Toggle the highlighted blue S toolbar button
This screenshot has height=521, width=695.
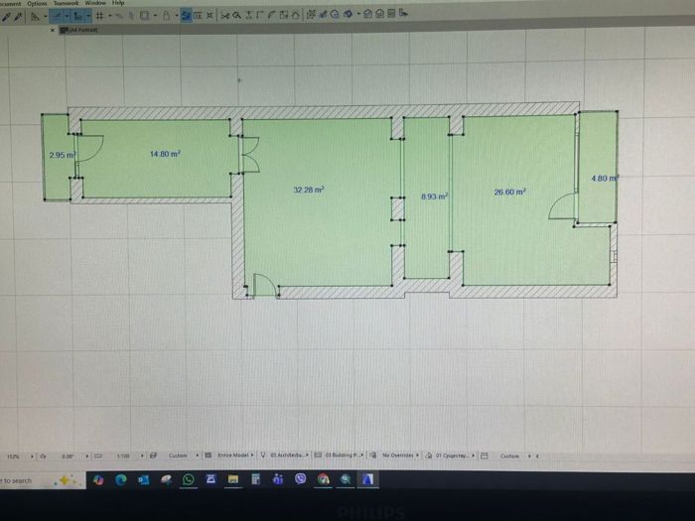(x=186, y=16)
